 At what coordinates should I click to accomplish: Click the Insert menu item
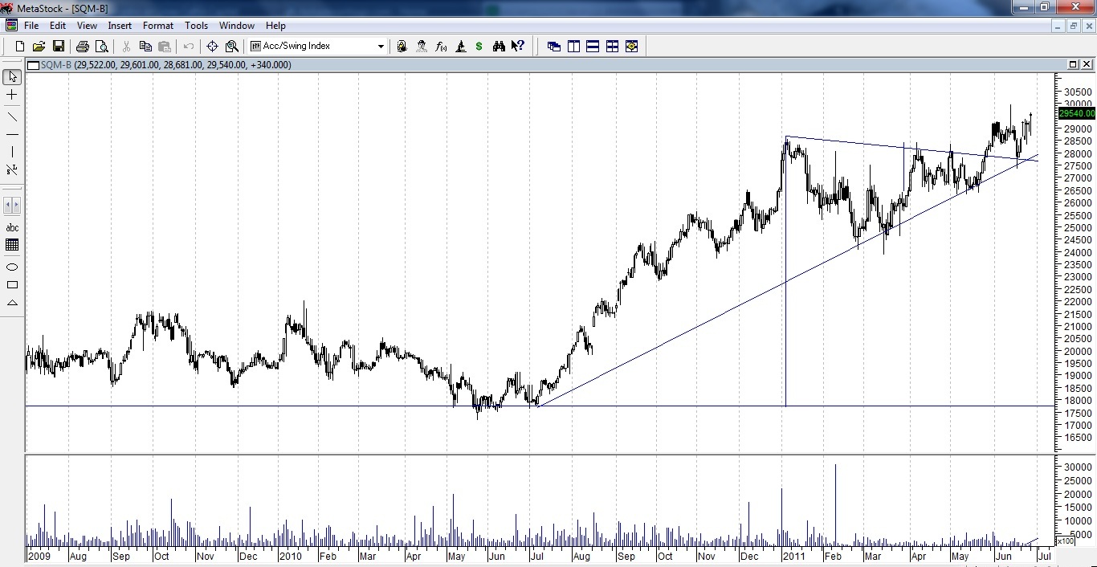120,26
